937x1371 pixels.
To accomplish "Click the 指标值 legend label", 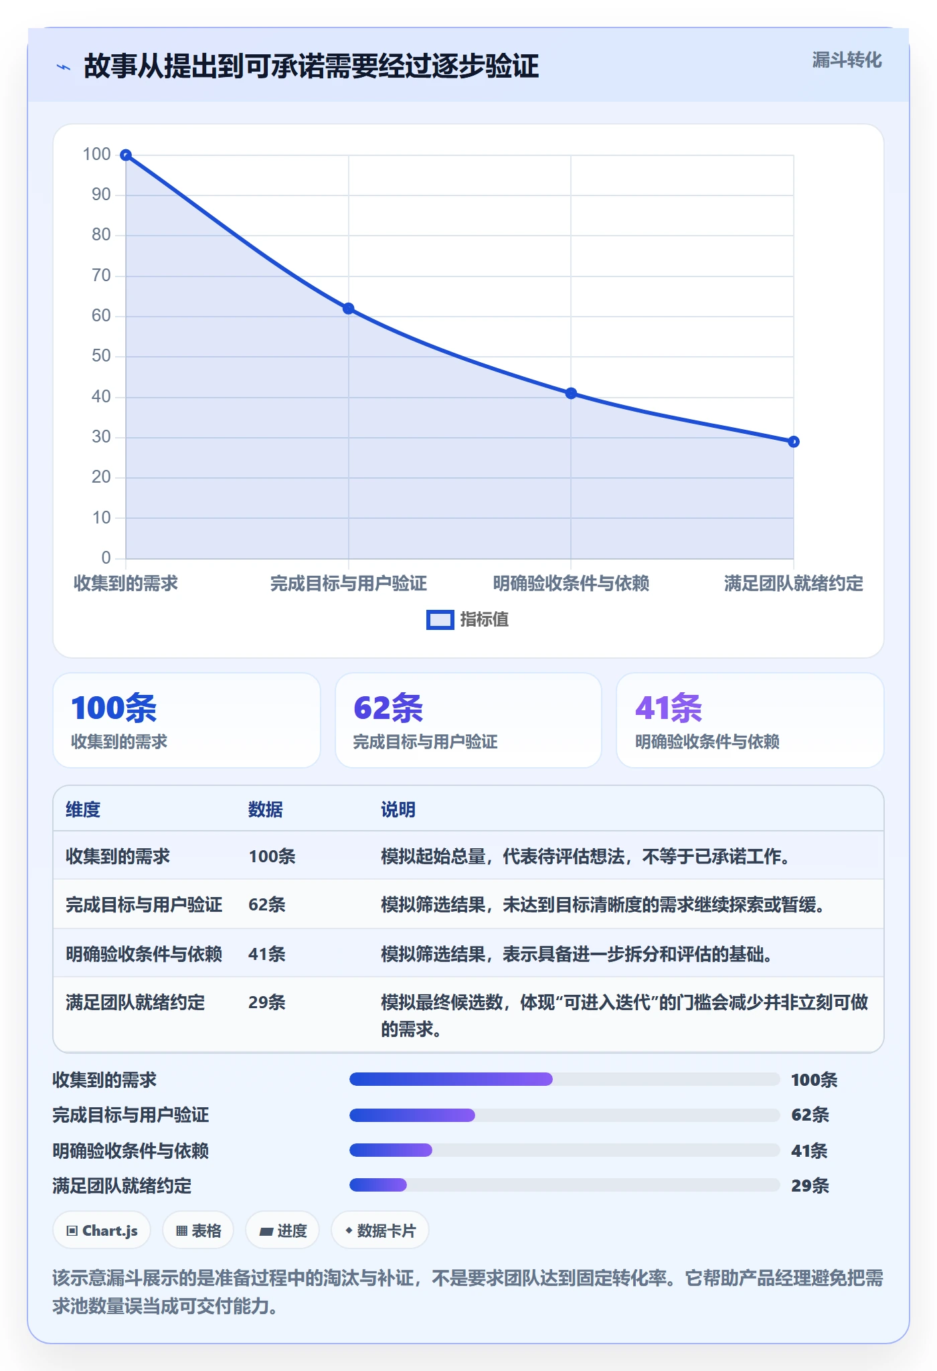I will [485, 620].
